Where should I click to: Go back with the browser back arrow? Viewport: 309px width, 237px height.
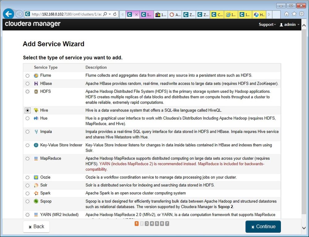[x=8, y=14]
